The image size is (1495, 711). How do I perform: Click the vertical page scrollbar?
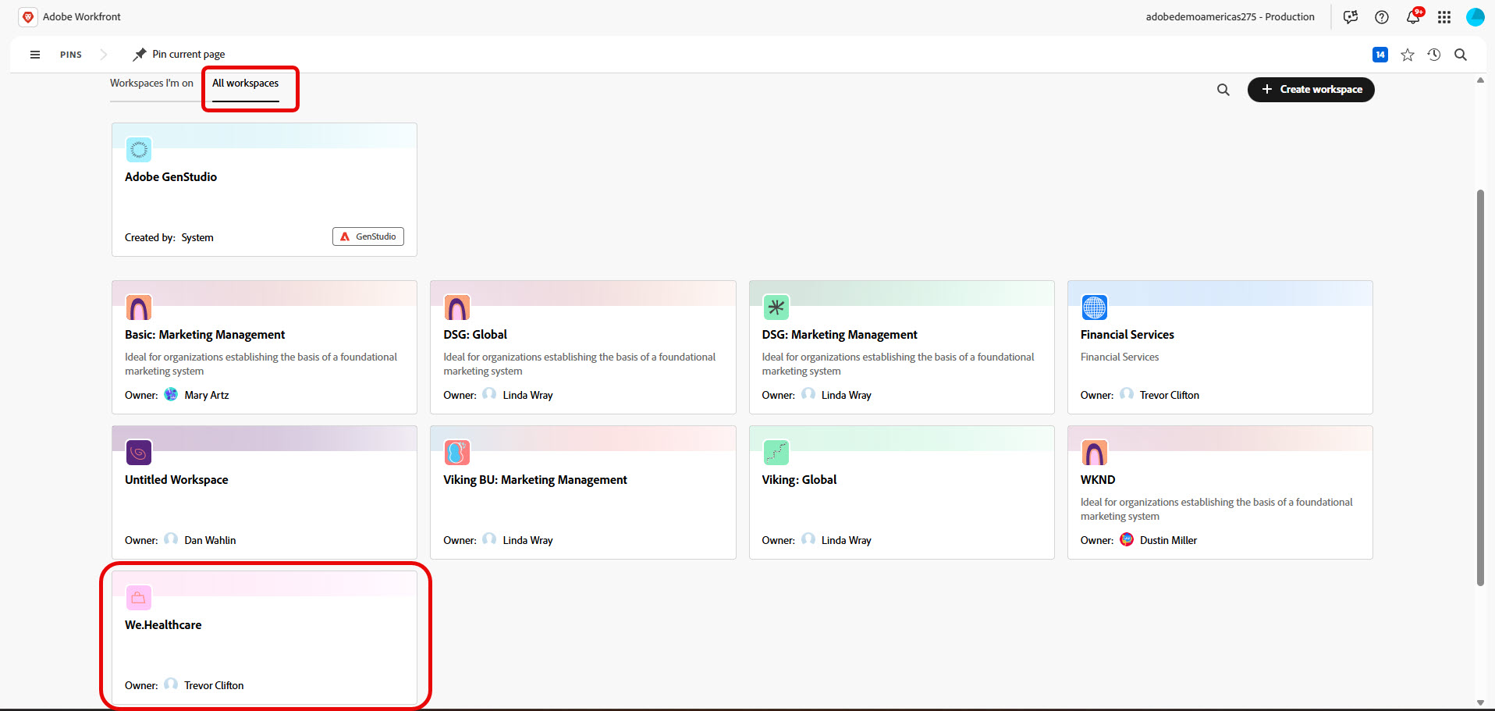pos(1480,387)
